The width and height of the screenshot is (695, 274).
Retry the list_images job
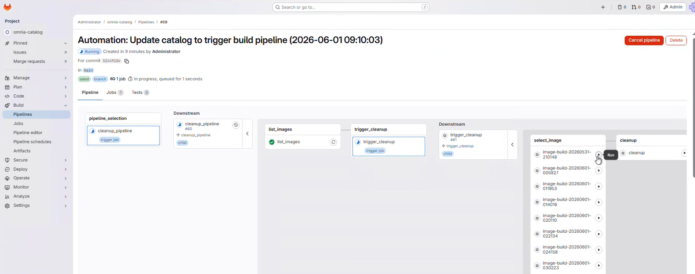pos(333,142)
